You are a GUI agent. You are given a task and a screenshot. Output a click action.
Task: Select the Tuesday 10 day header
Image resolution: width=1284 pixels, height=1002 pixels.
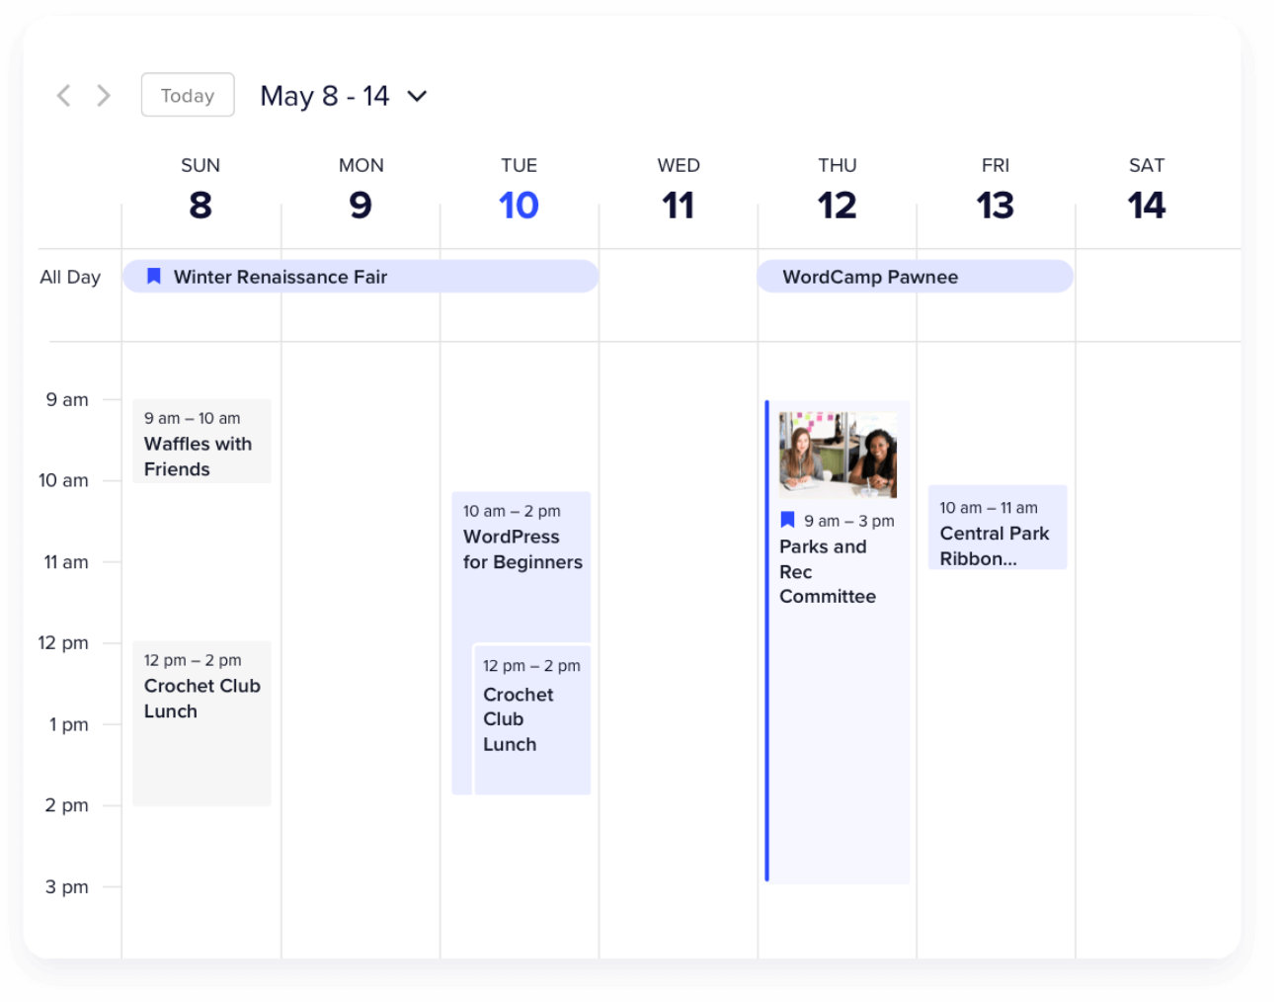click(519, 206)
